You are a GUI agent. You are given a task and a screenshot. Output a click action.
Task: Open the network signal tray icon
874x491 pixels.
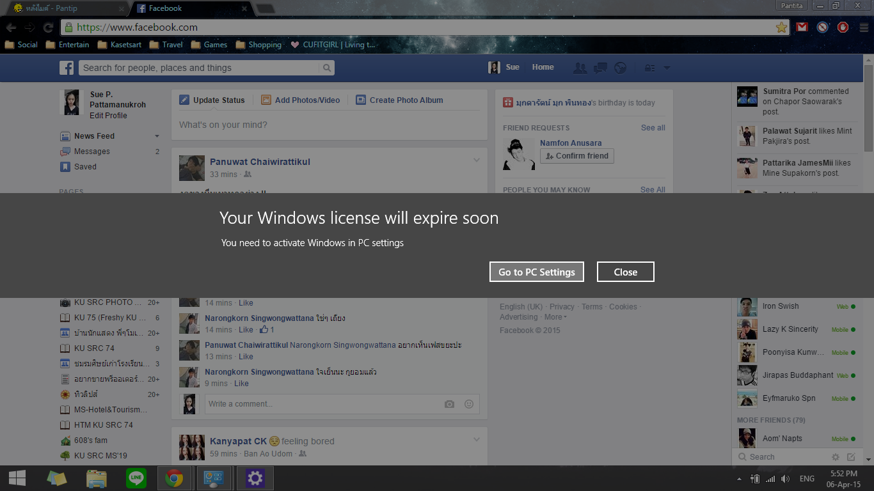click(770, 479)
